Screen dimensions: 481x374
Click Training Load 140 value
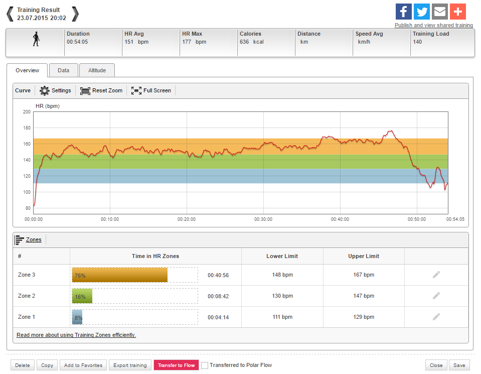click(417, 42)
